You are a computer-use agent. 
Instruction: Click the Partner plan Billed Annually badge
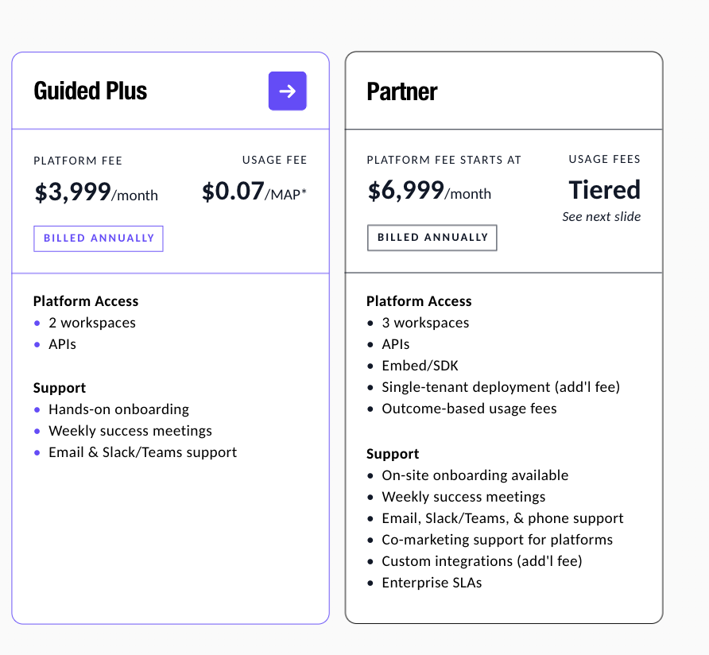tap(432, 238)
